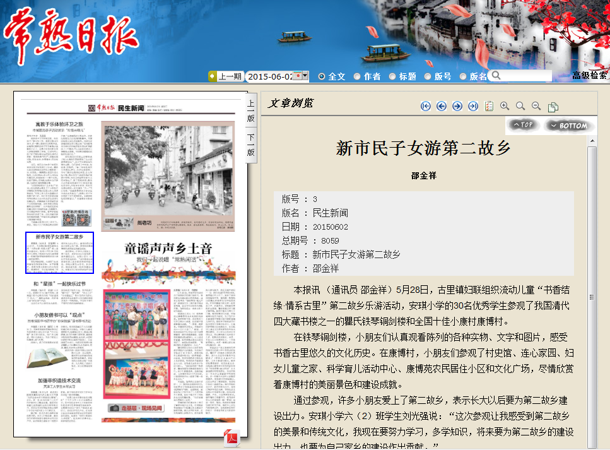Image resolution: width=610 pixels, height=450 pixels.
Task: Click the 版名：民生新闻 metadata line
Action: click(315, 213)
